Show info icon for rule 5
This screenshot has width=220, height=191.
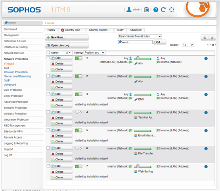tap(206, 131)
